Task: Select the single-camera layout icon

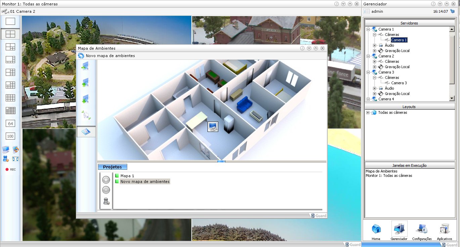Action: click(x=10, y=21)
